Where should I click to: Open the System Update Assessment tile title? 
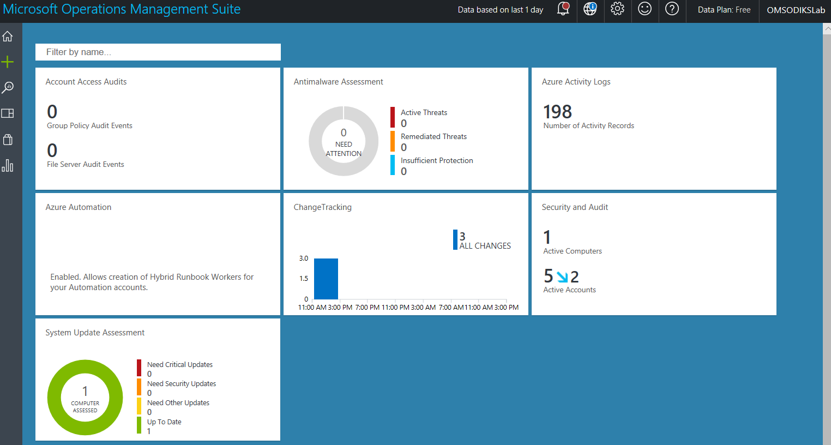click(95, 333)
